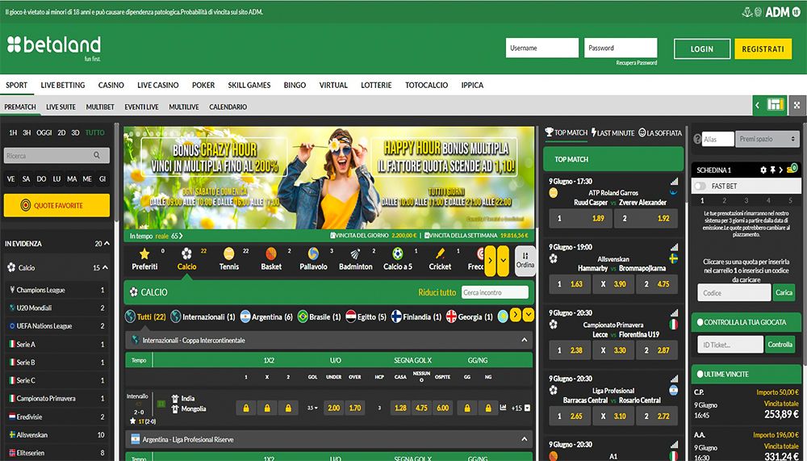Click the fullscreen expand icon
Viewport: 807px width, 461px height.
pos(797,105)
